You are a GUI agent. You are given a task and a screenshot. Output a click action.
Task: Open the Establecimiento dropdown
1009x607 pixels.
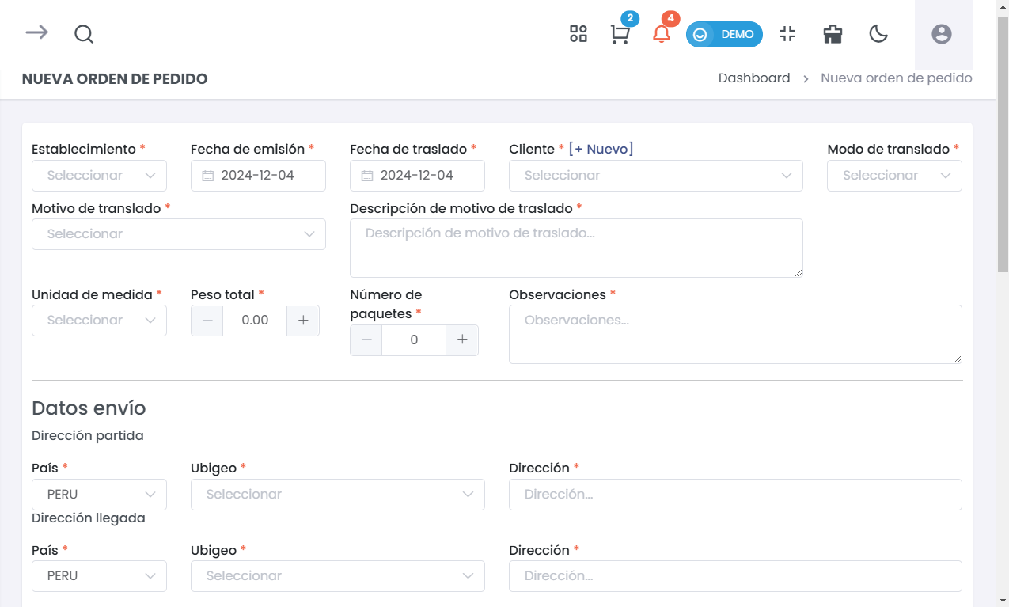(x=99, y=175)
